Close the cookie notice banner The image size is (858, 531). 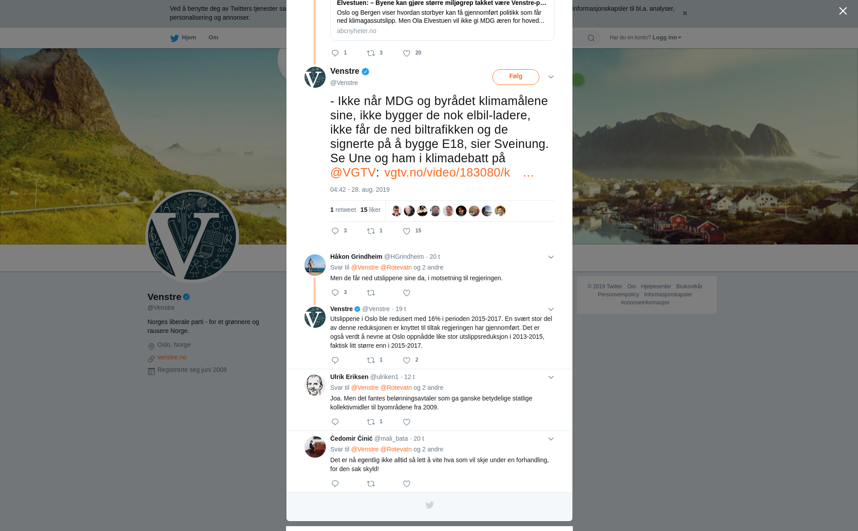pos(685,13)
